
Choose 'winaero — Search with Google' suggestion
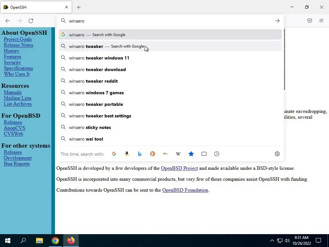tap(170, 35)
